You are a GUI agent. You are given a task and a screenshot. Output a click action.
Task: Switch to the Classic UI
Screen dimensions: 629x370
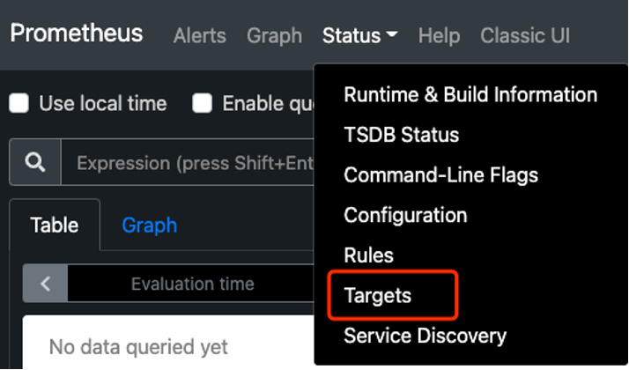525,36
